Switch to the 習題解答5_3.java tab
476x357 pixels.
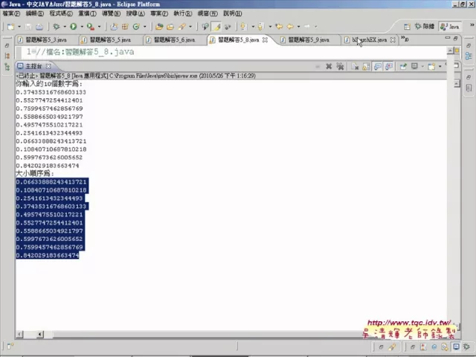pos(45,39)
